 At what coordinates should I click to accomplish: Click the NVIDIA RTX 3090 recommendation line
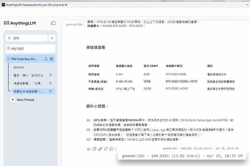116,26
